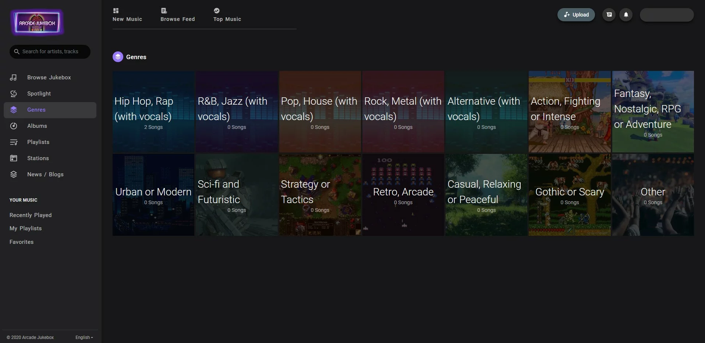Open the Recently Played link
Viewport: 705px width, 343px height.
31,215
